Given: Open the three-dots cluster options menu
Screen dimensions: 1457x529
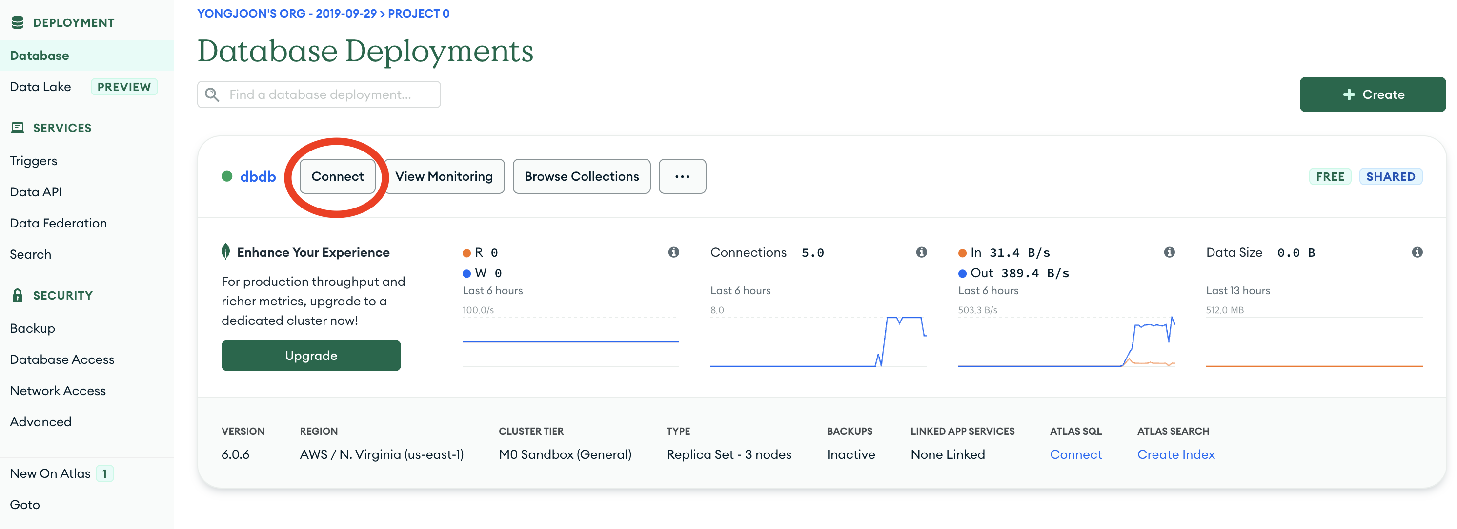Looking at the screenshot, I should point(682,177).
